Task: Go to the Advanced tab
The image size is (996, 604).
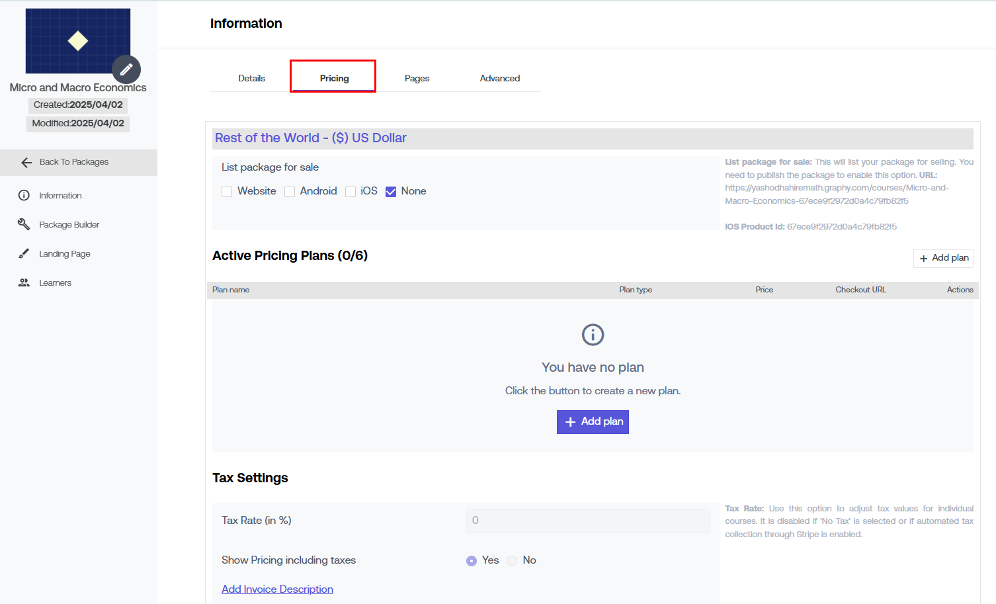Action: tap(499, 78)
